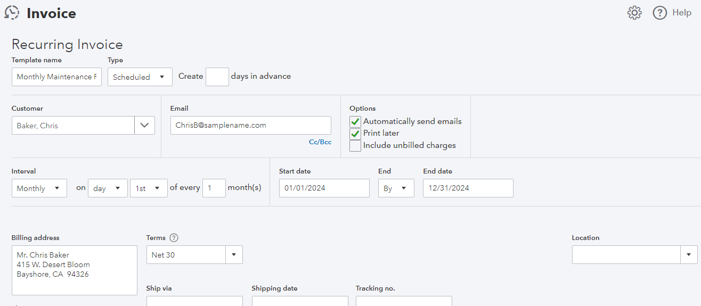Click the every N months number field
701x306 pixels.
tap(214, 188)
